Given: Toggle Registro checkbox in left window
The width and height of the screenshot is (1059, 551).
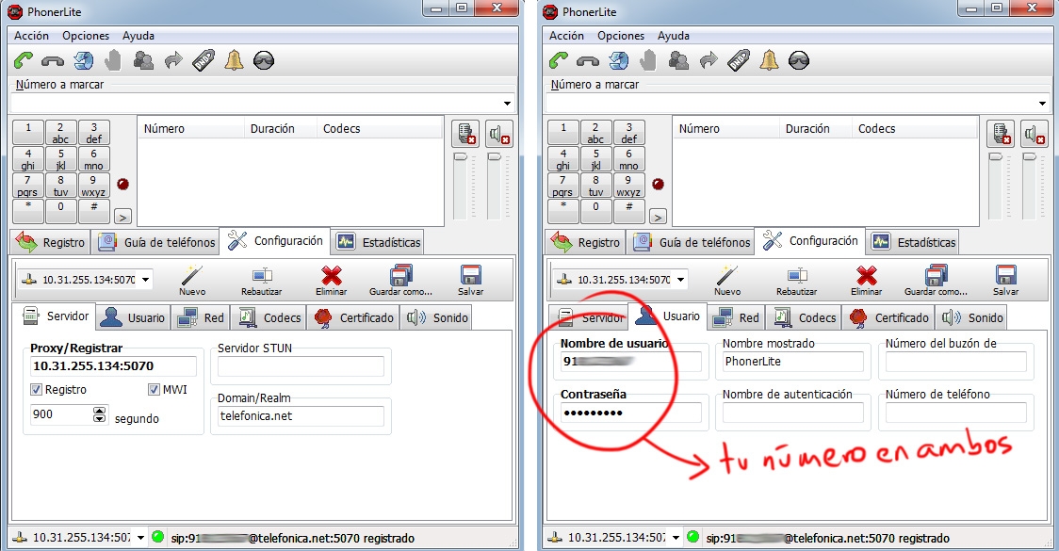Looking at the screenshot, I should (x=37, y=390).
